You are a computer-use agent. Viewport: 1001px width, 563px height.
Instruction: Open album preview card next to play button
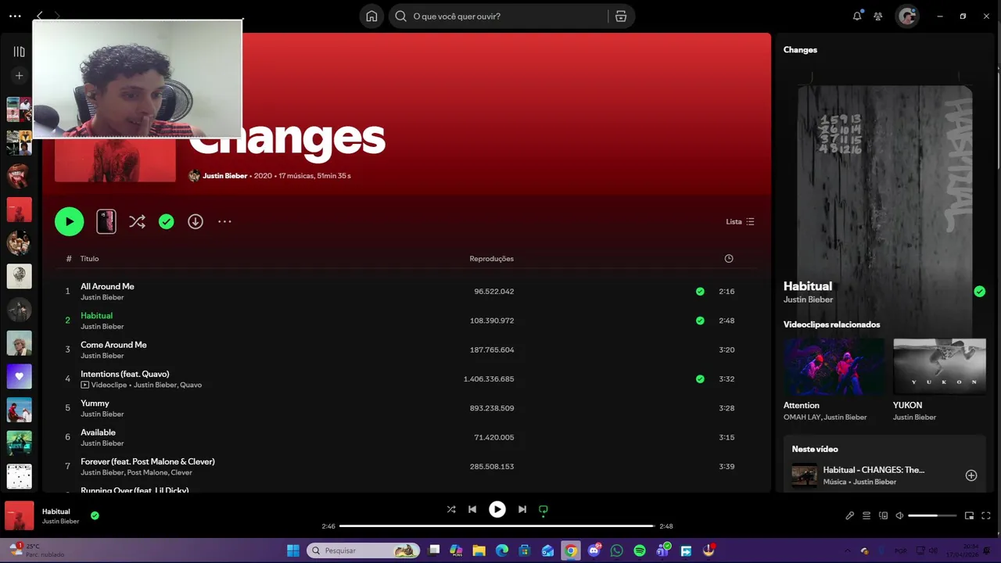106,221
